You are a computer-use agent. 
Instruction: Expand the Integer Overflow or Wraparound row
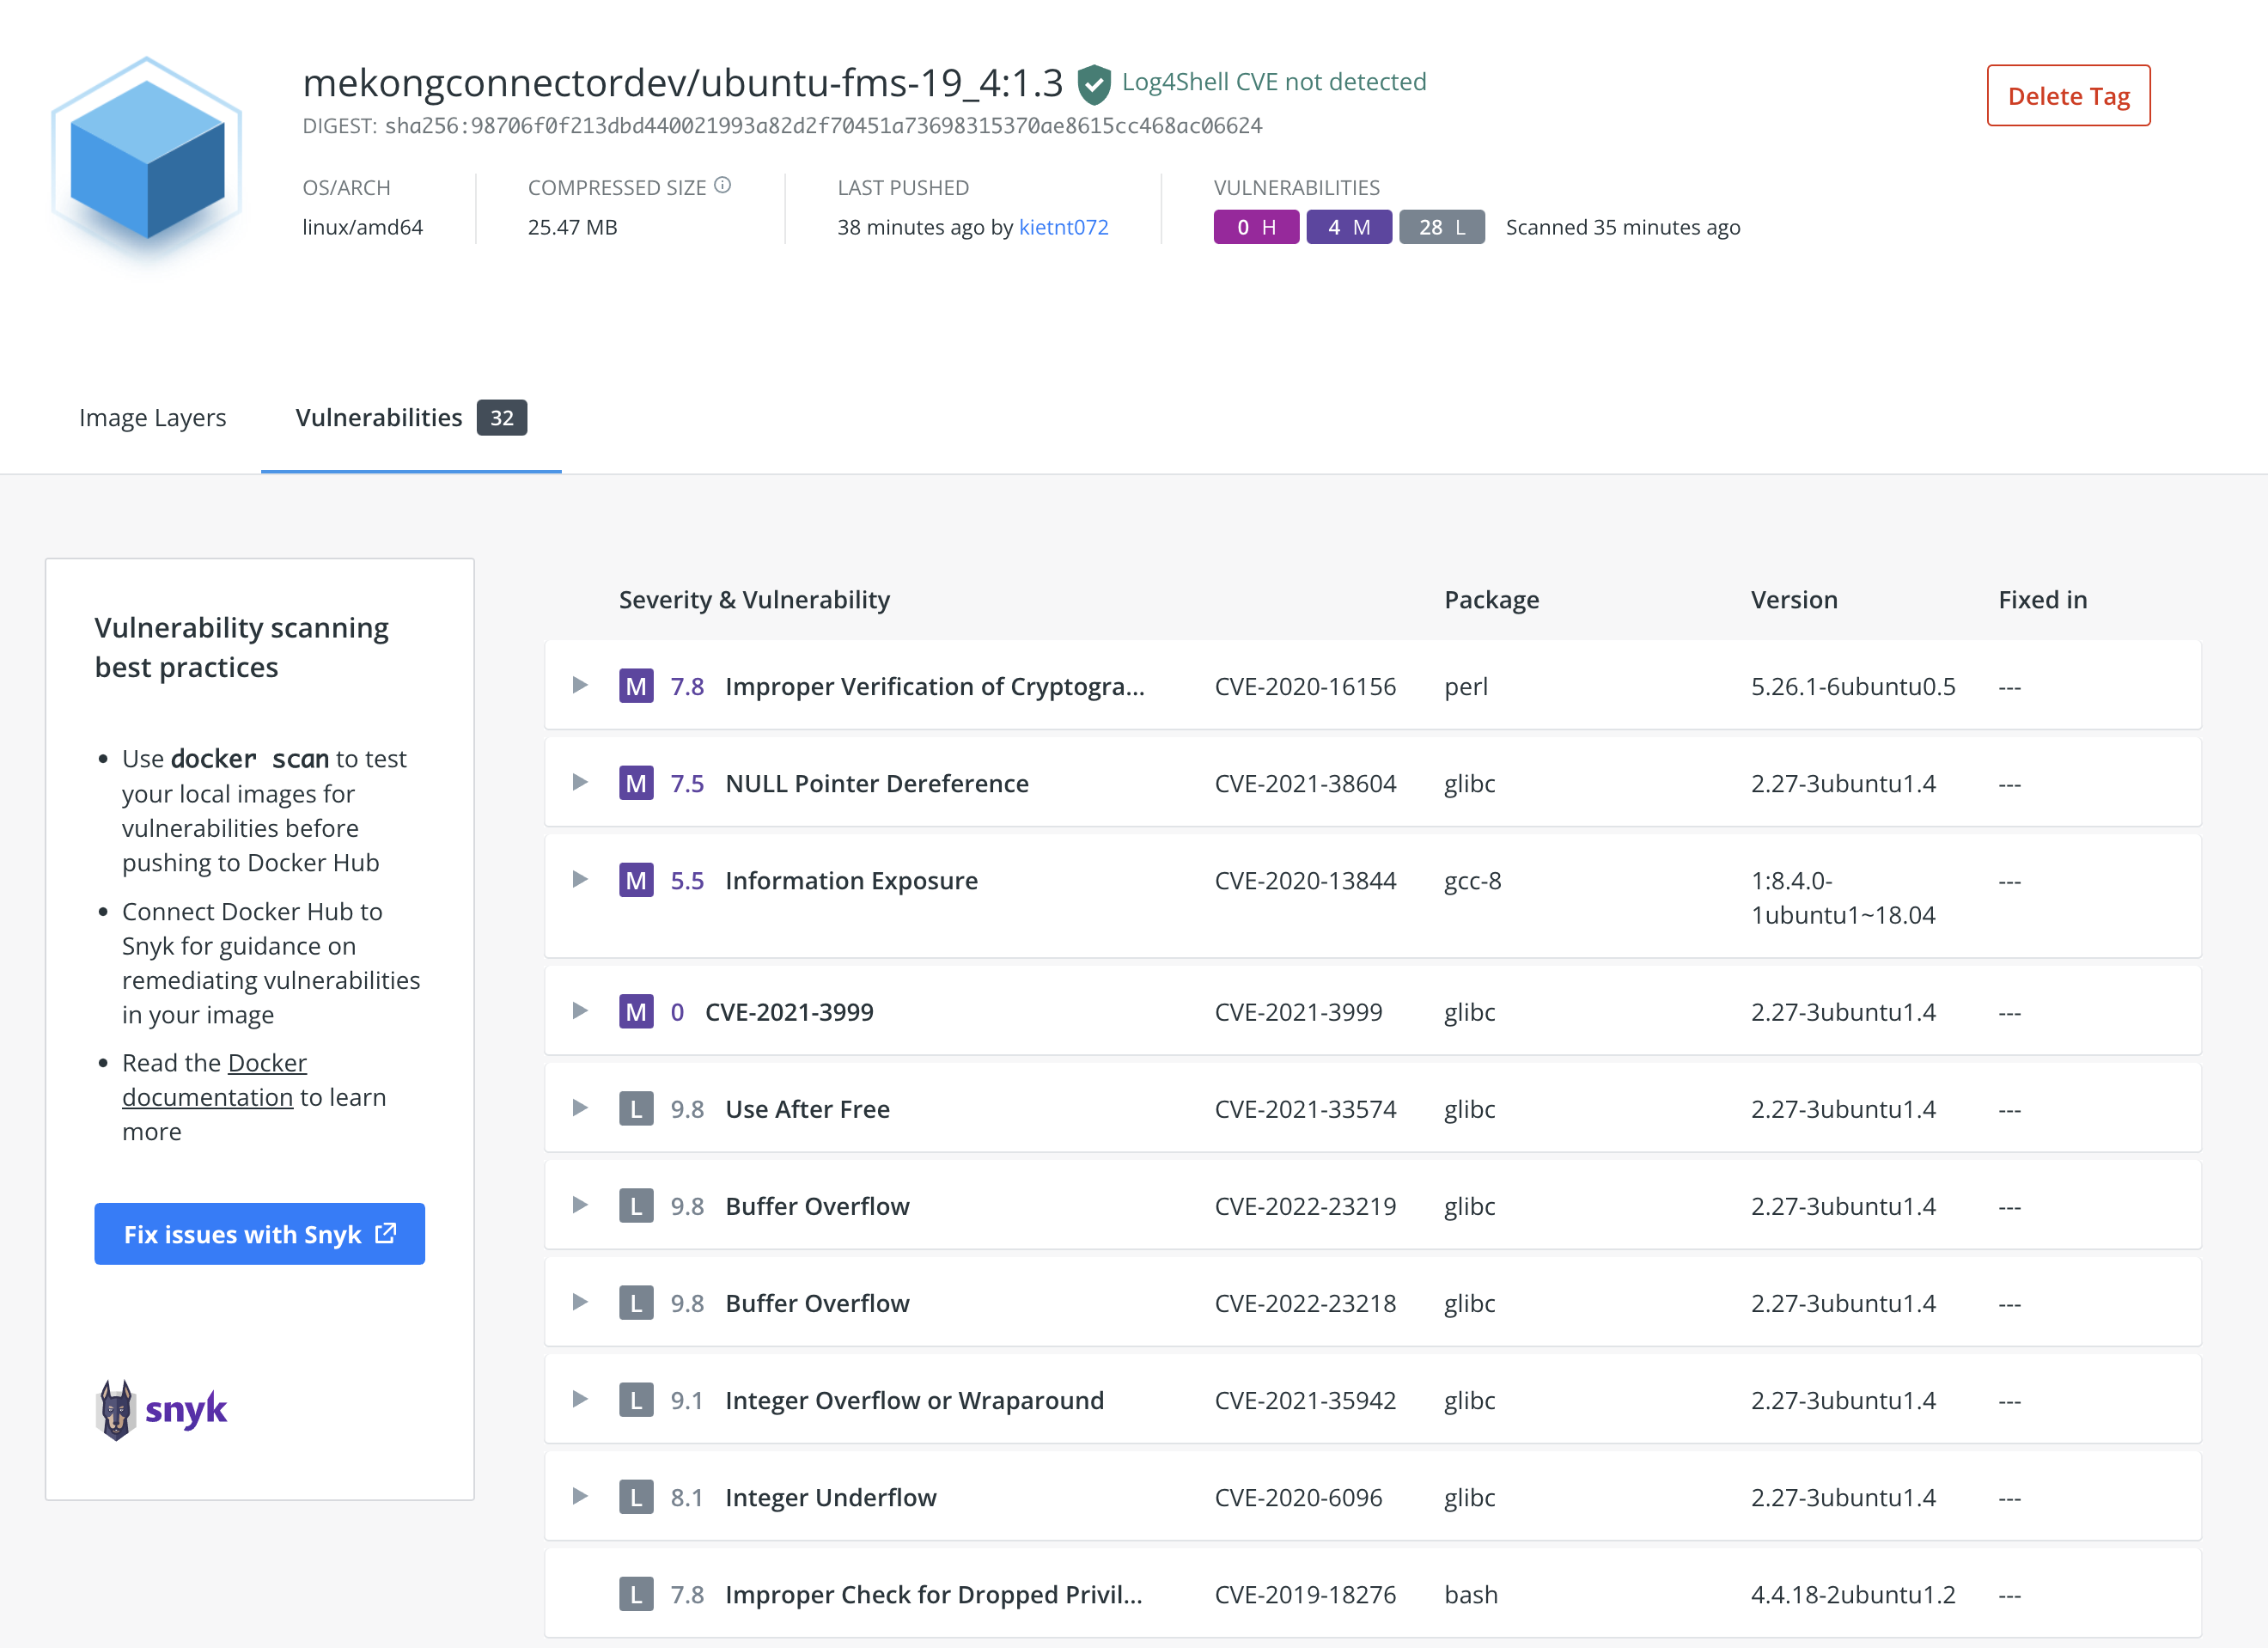pyautogui.click(x=579, y=1398)
